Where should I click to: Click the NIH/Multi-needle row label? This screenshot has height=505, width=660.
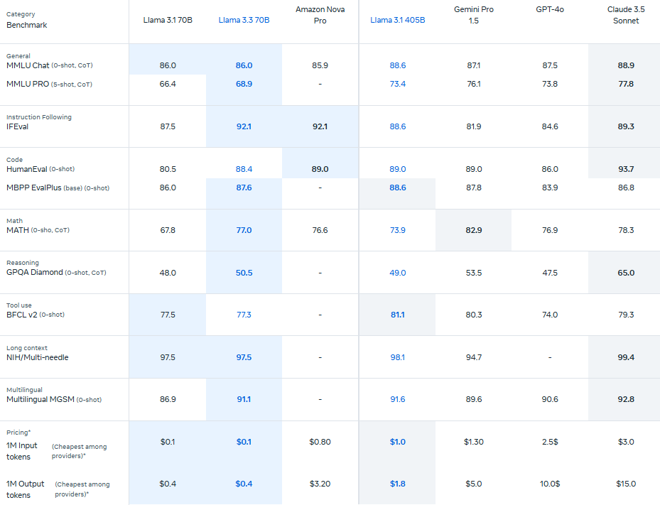(x=37, y=357)
